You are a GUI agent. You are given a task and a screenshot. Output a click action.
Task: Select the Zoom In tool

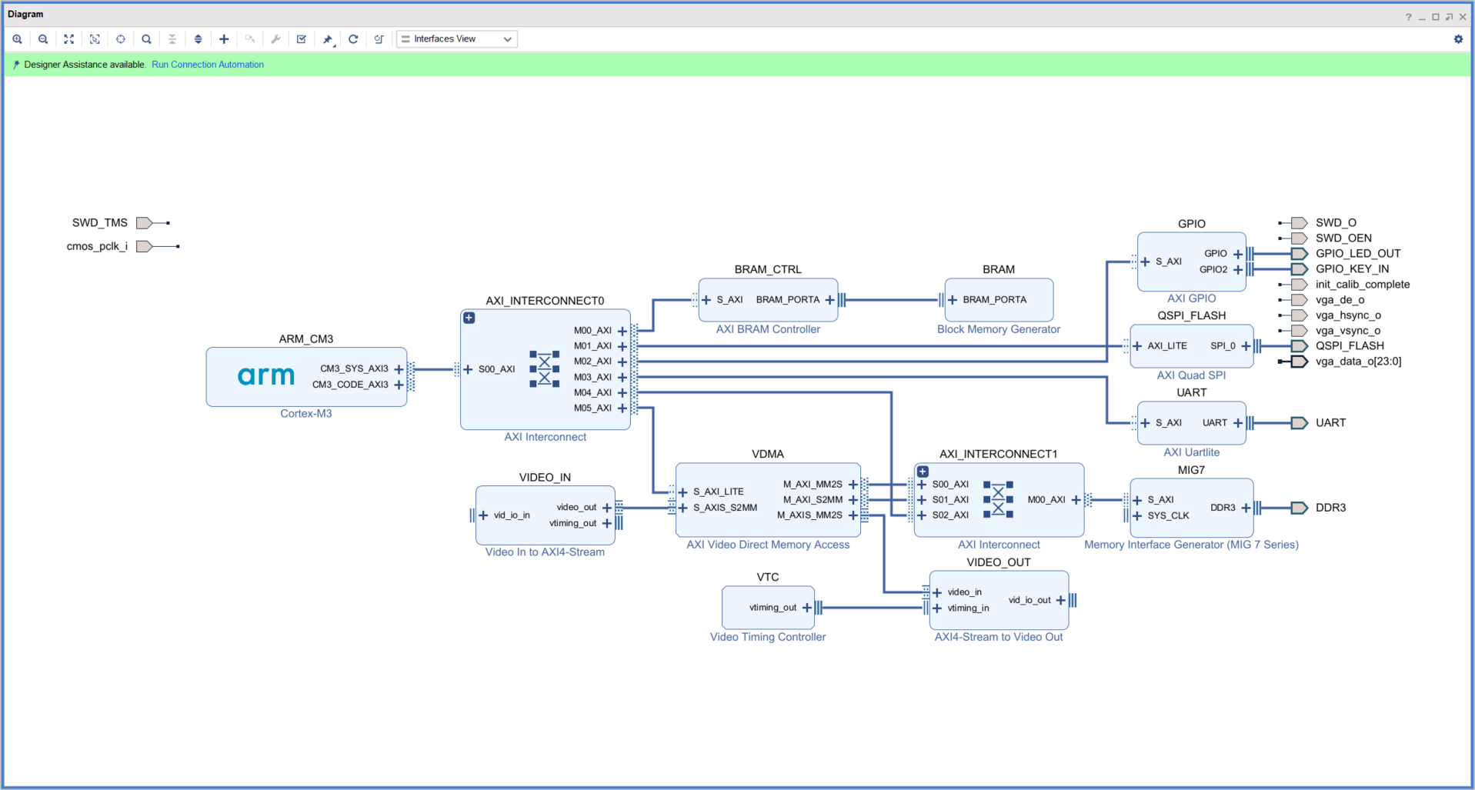pyautogui.click(x=17, y=38)
